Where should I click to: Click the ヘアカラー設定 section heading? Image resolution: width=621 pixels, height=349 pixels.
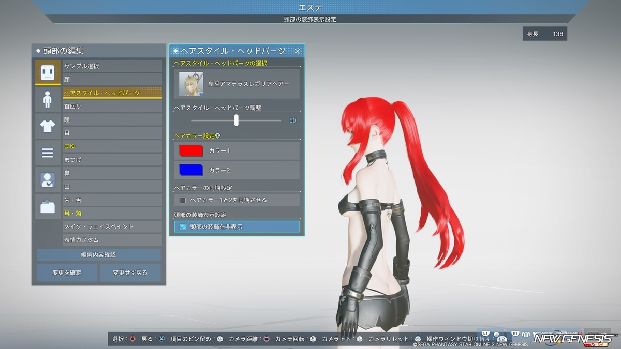[194, 136]
